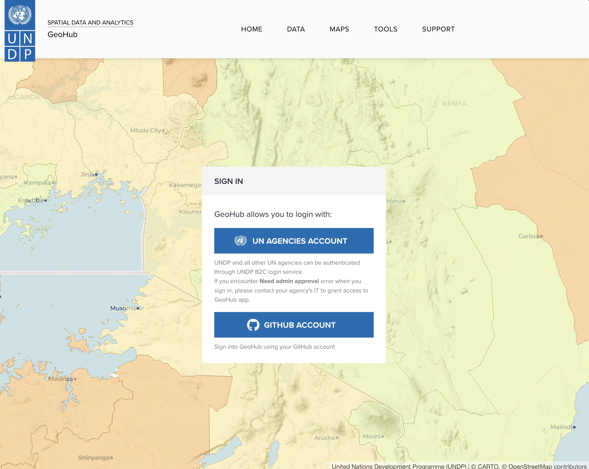The image size is (589, 469).
Task: Open the SUPPORT menu
Action: 438,29
